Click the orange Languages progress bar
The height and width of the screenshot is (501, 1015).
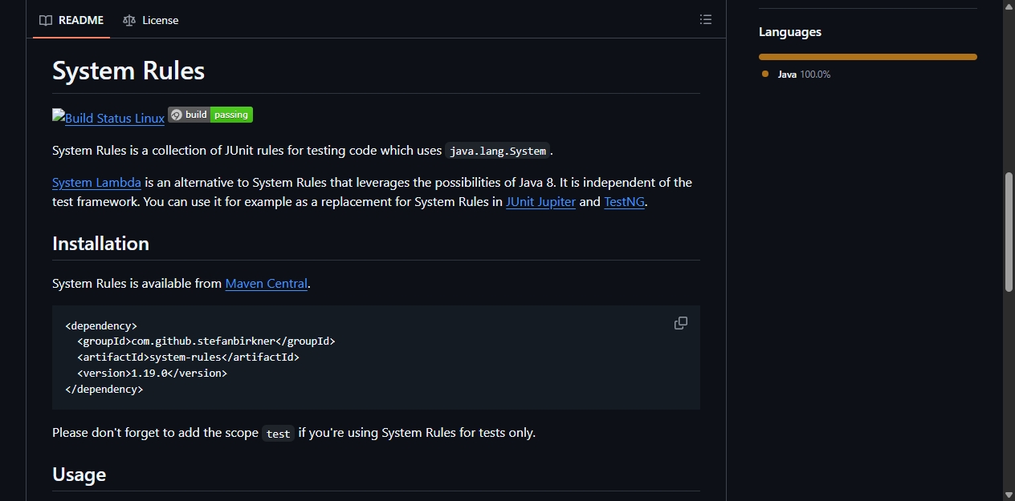tap(868, 57)
